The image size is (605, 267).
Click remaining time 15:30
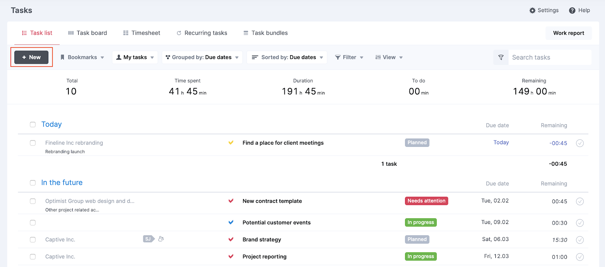(560, 240)
